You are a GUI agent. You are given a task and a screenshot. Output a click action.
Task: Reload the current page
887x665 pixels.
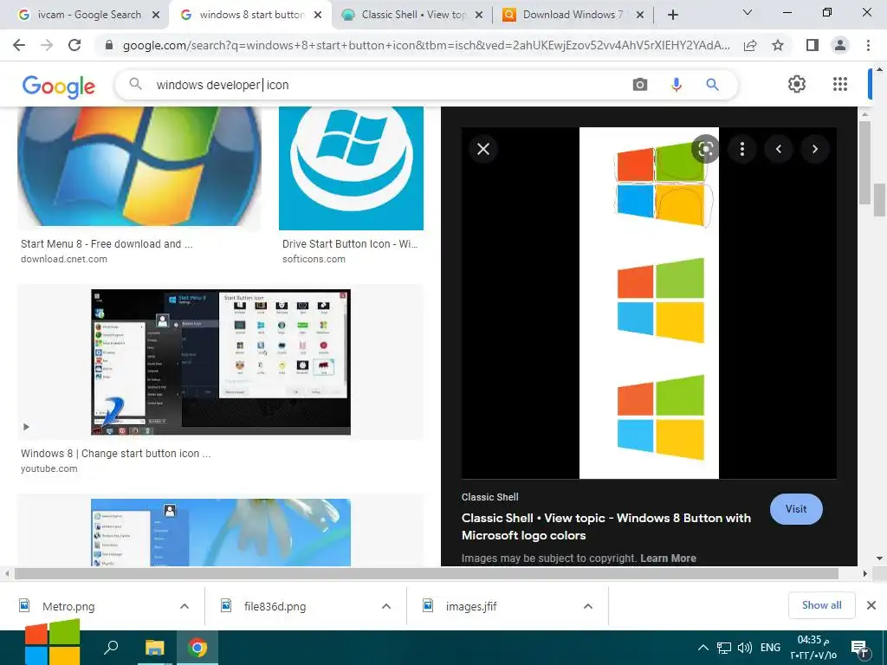[74, 45]
